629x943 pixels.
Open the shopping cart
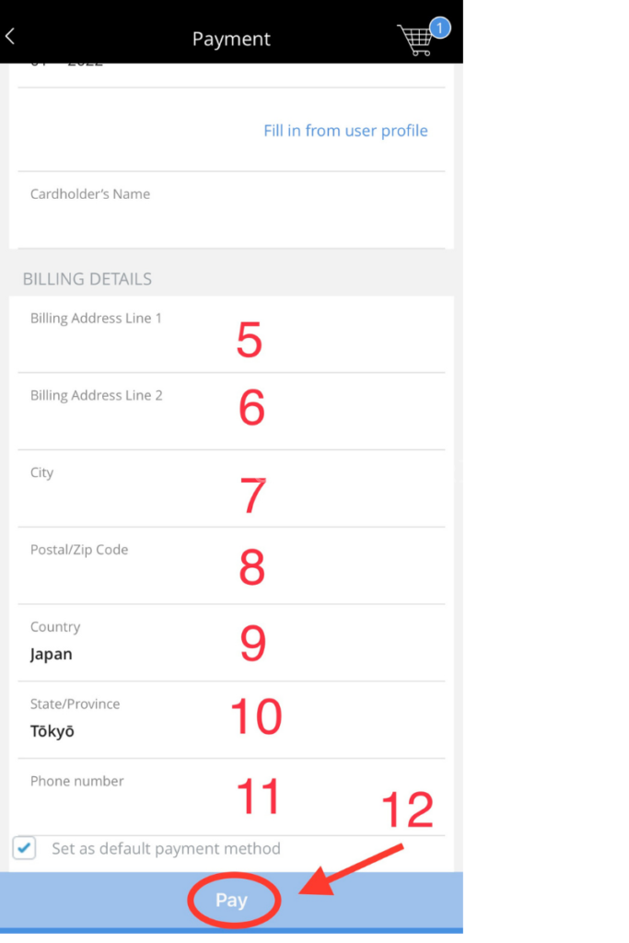point(415,41)
